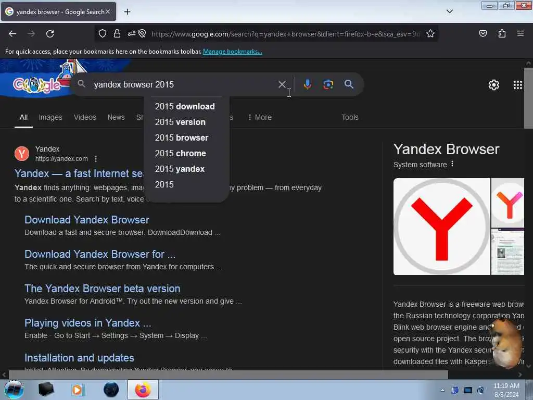Expand the More search filters menu

tap(260, 117)
